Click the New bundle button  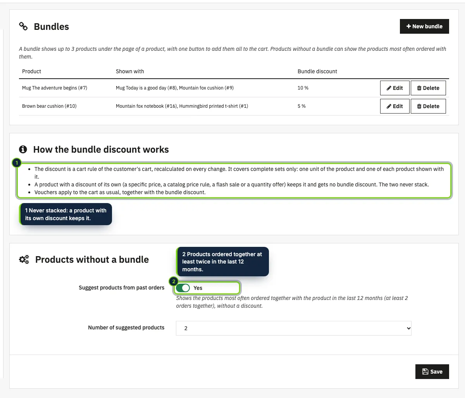pyautogui.click(x=424, y=26)
